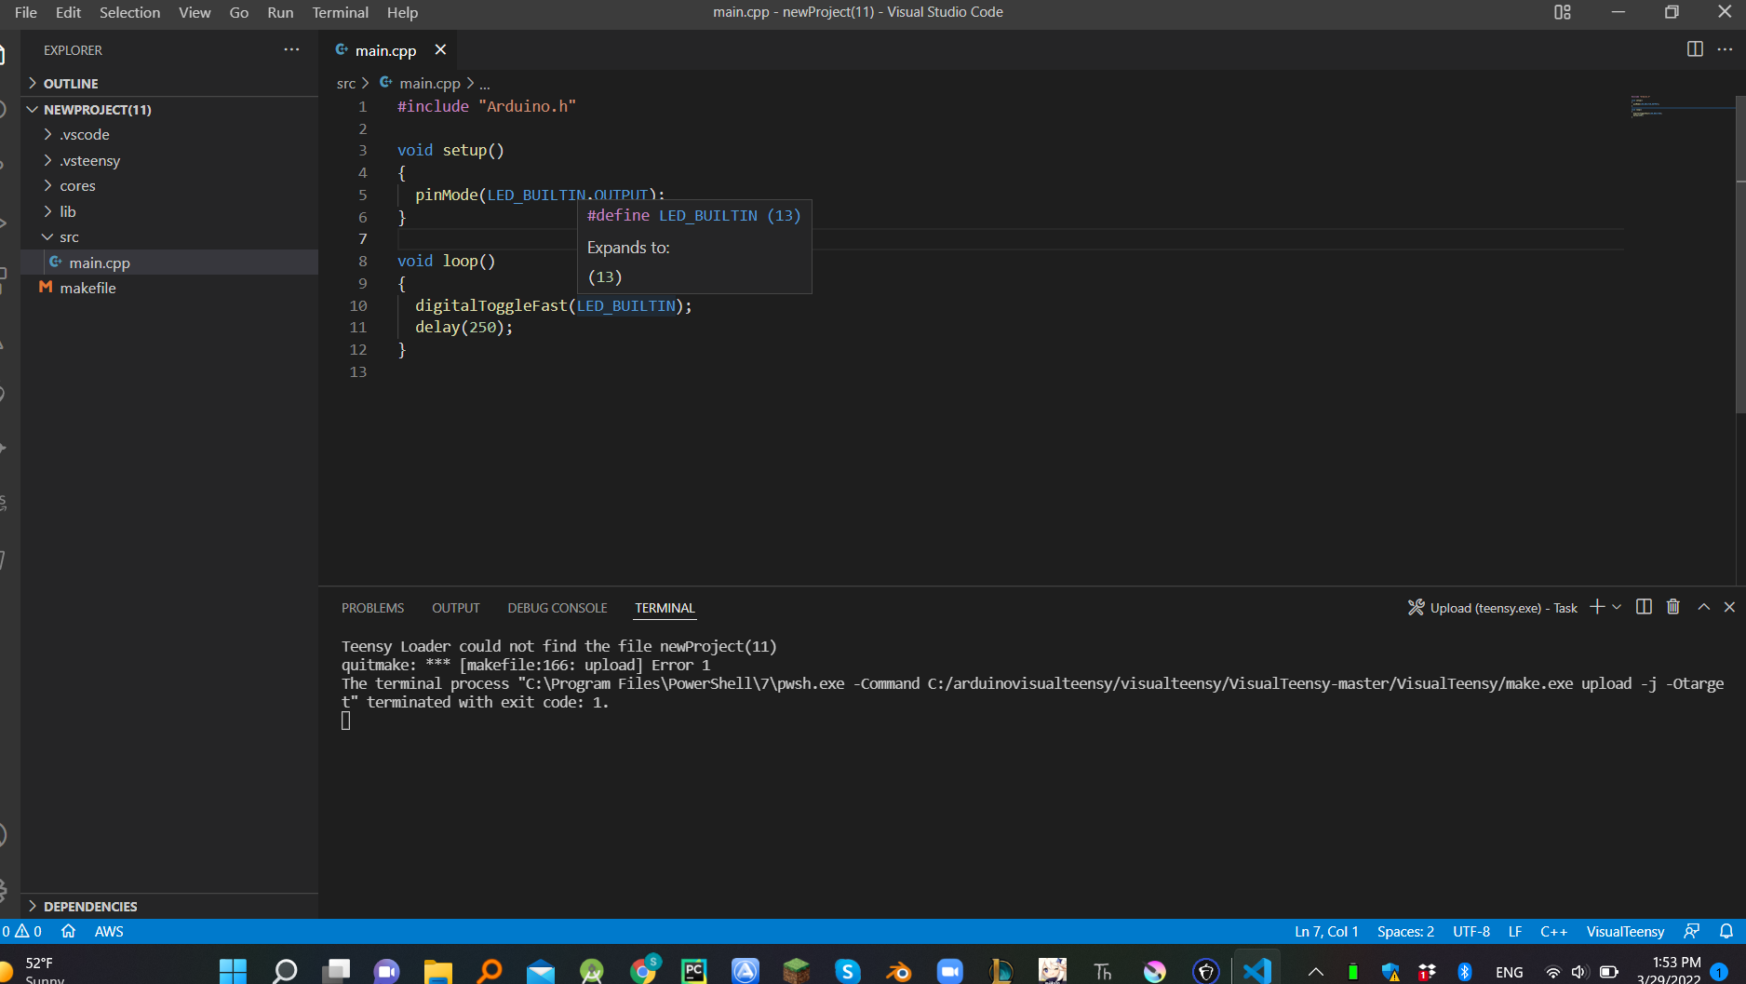Kill the terminal using the trash icon

(1672, 607)
